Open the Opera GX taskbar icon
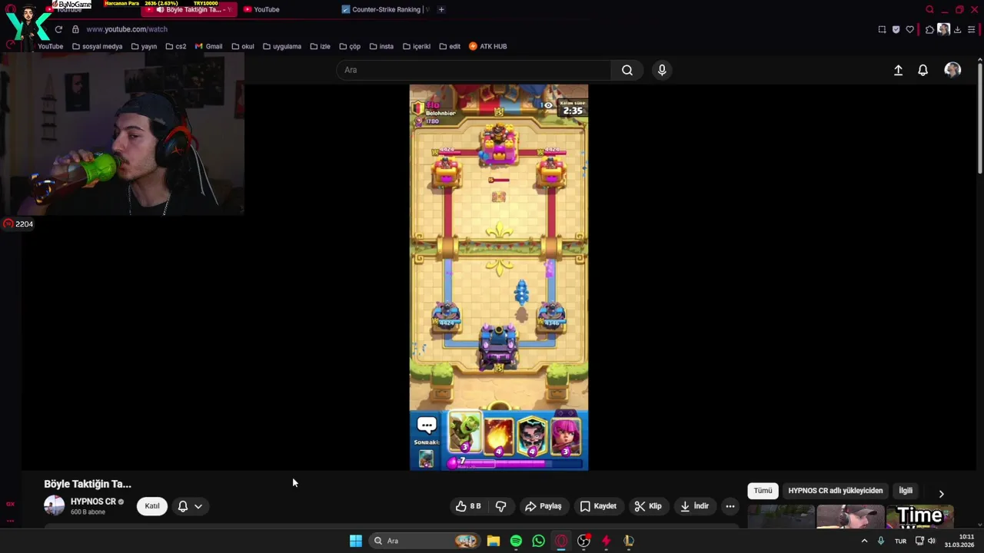This screenshot has height=553, width=984. (561, 541)
